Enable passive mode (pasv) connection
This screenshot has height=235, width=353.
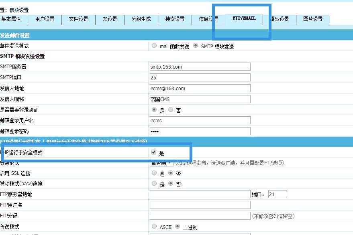click(x=155, y=184)
